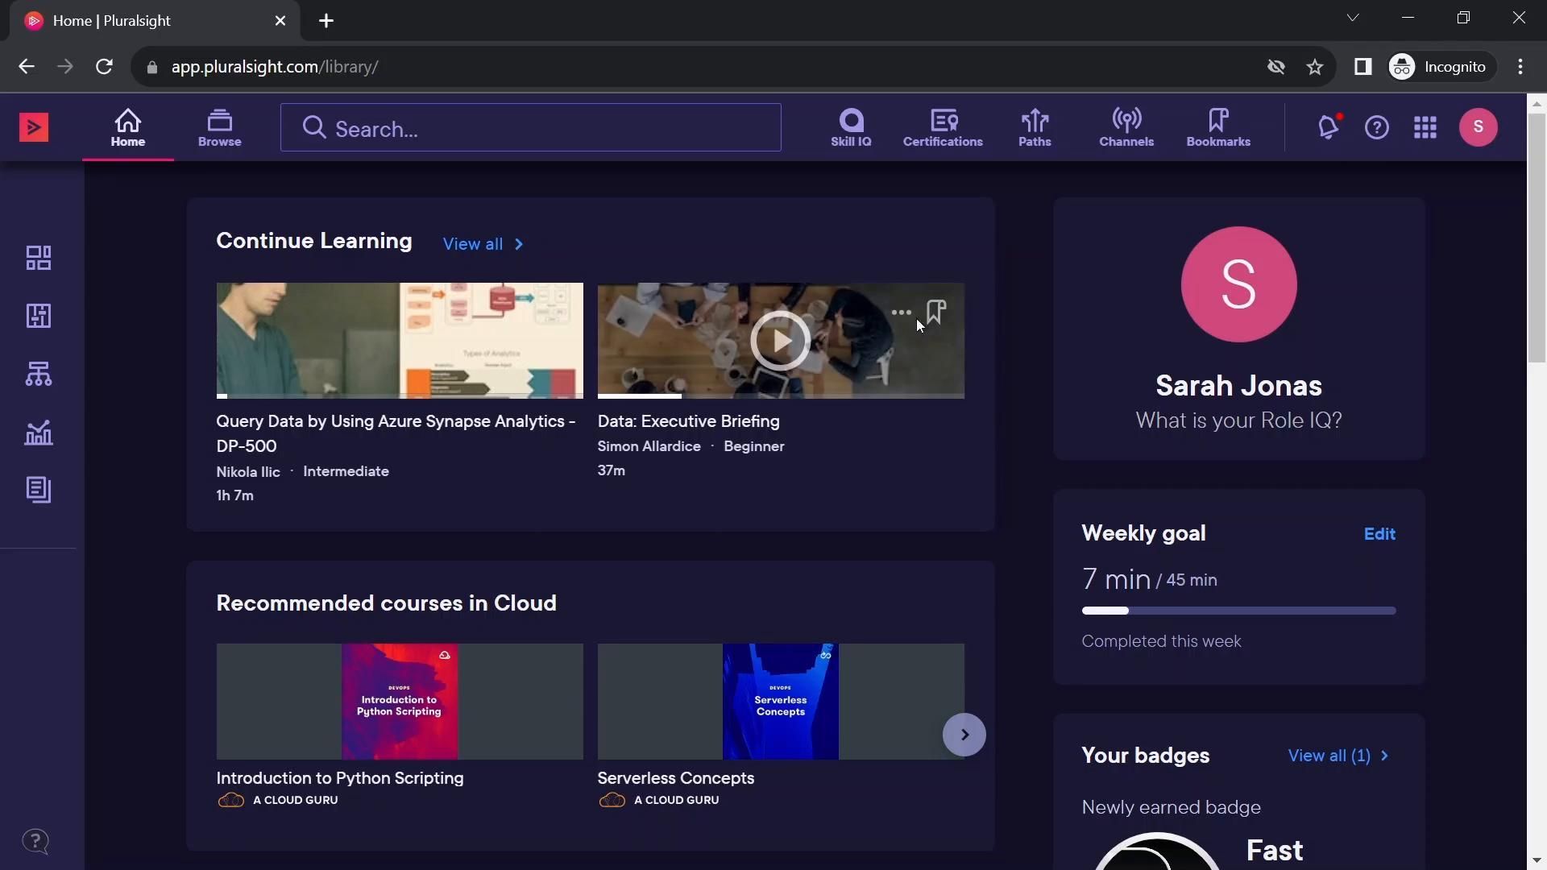Open the analytics chart sidebar icon
Screen dimensions: 1547x870
click(x=38, y=433)
